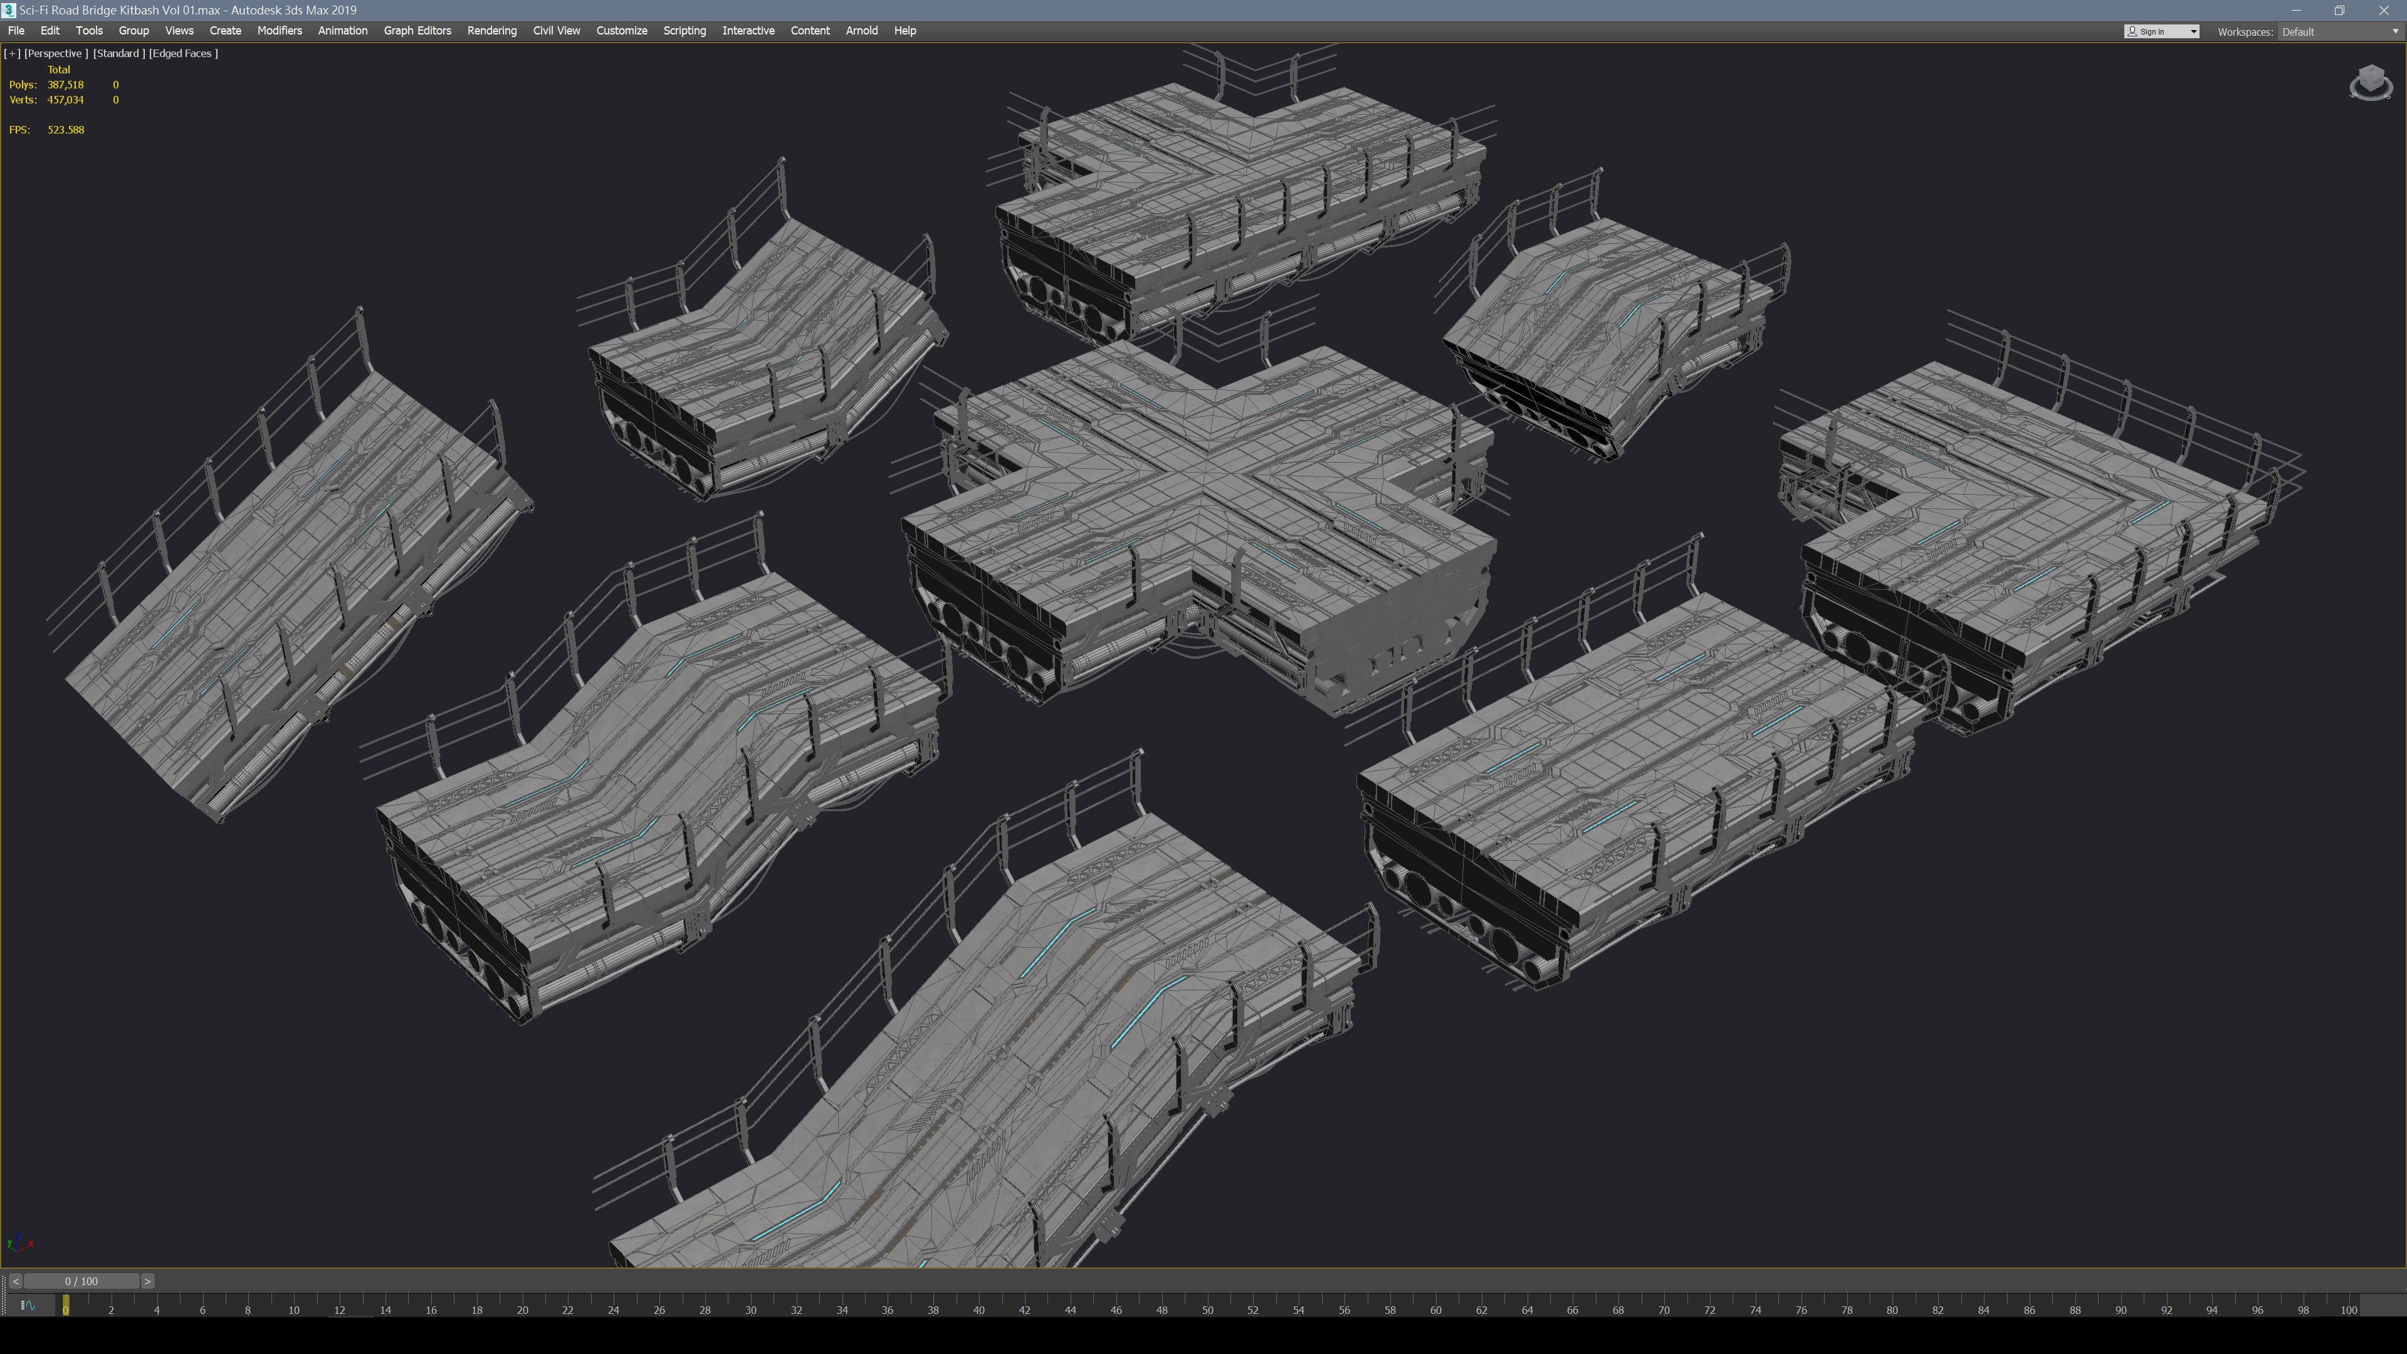Restore down the 3ds Max window

pos(2339,10)
